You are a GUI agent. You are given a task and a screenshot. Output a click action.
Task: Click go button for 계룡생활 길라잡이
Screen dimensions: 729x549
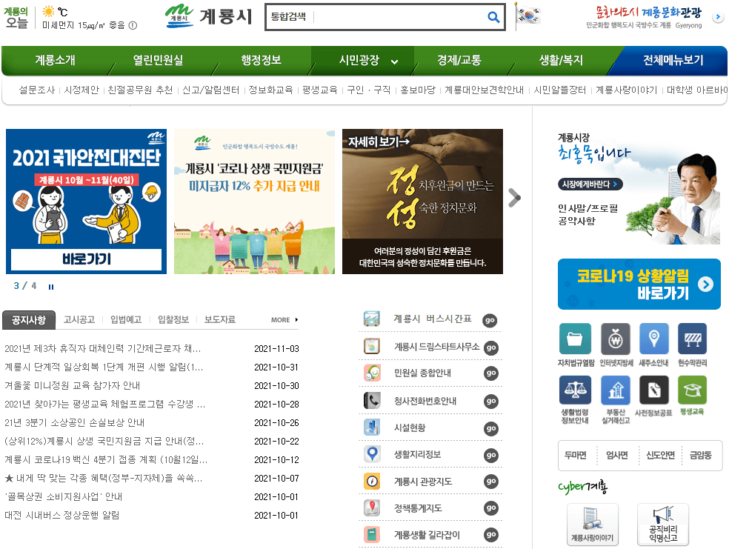point(491,535)
